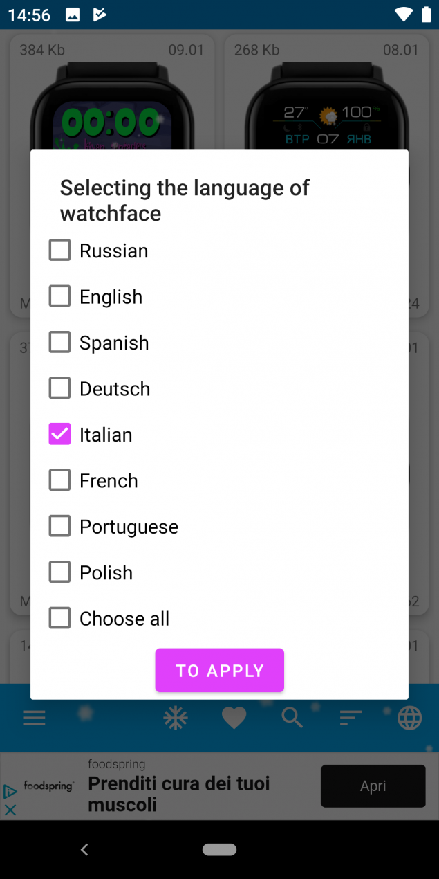The height and width of the screenshot is (879, 439).
Task: Tap the Android home pill
Action: (219, 849)
